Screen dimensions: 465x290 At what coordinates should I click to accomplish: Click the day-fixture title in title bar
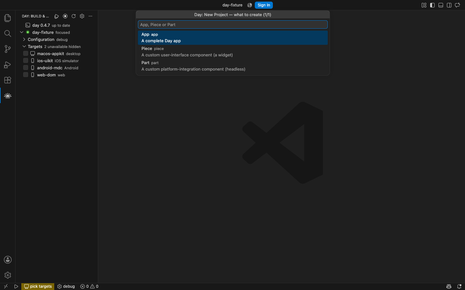coord(232,5)
